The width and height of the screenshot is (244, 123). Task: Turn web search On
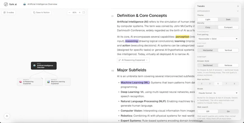pos(228,111)
